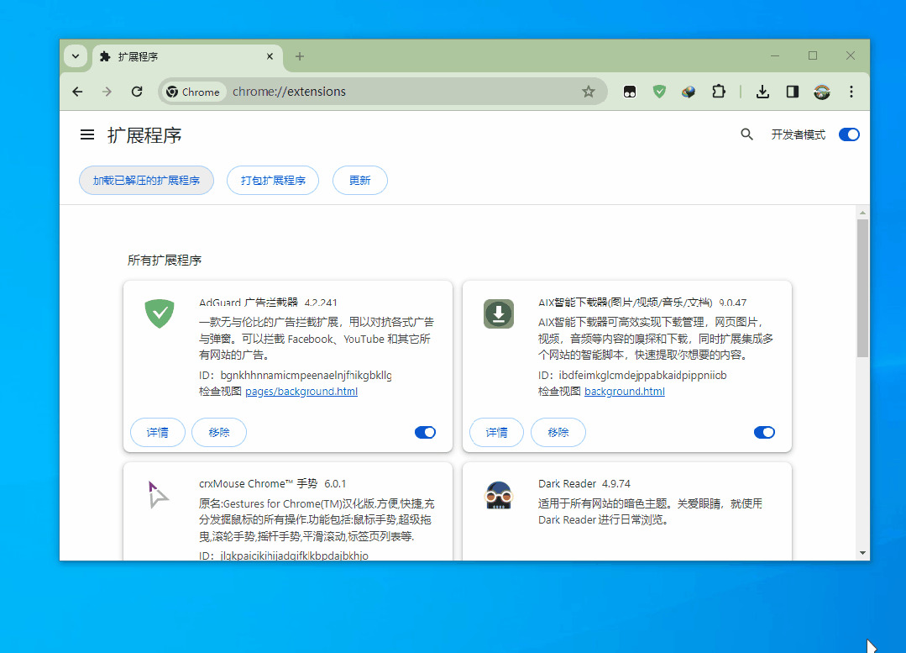Show Chrome downloads

762,92
